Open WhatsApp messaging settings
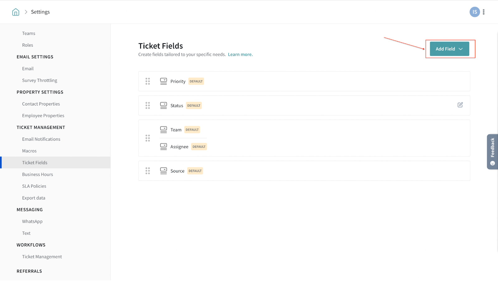This screenshot has width=498, height=281. tap(32, 222)
